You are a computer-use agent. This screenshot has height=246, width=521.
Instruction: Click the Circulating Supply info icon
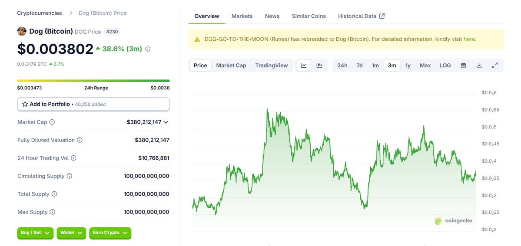coord(70,176)
